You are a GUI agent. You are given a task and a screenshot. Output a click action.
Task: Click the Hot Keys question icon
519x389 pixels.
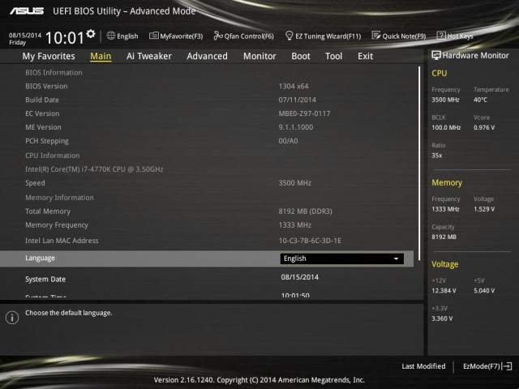(x=441, y=36)
